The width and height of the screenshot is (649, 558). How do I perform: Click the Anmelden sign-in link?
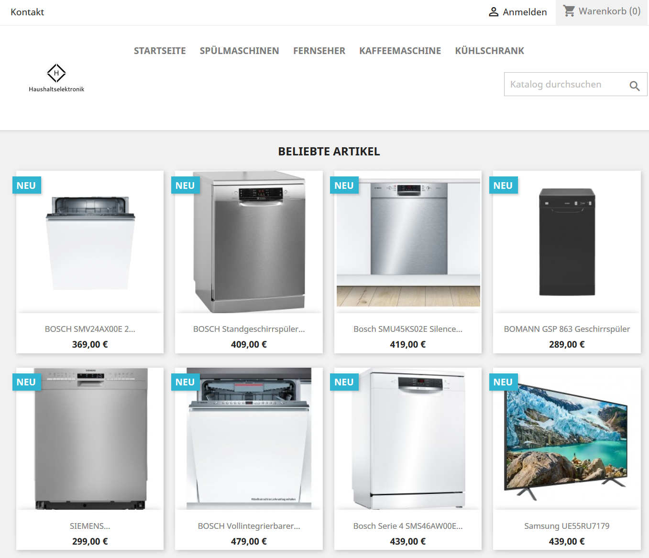(525, 12)
